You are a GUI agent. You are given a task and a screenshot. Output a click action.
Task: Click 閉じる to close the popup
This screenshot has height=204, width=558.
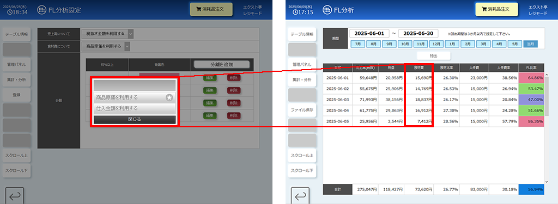[x=135, y=120]
